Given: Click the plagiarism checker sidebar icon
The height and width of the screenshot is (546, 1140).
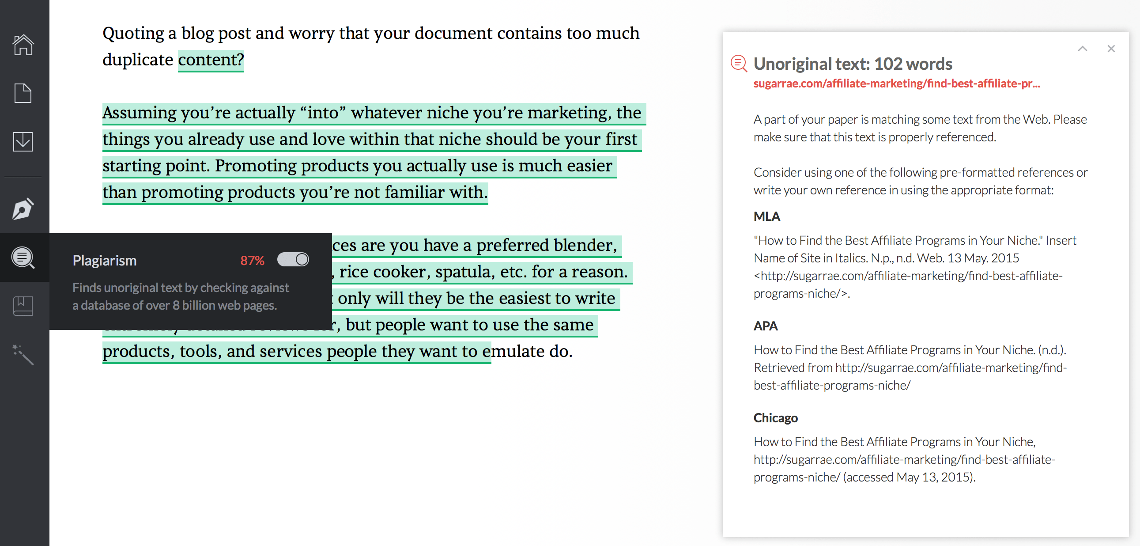Looking at the screenshot, I should click(23, 258).
